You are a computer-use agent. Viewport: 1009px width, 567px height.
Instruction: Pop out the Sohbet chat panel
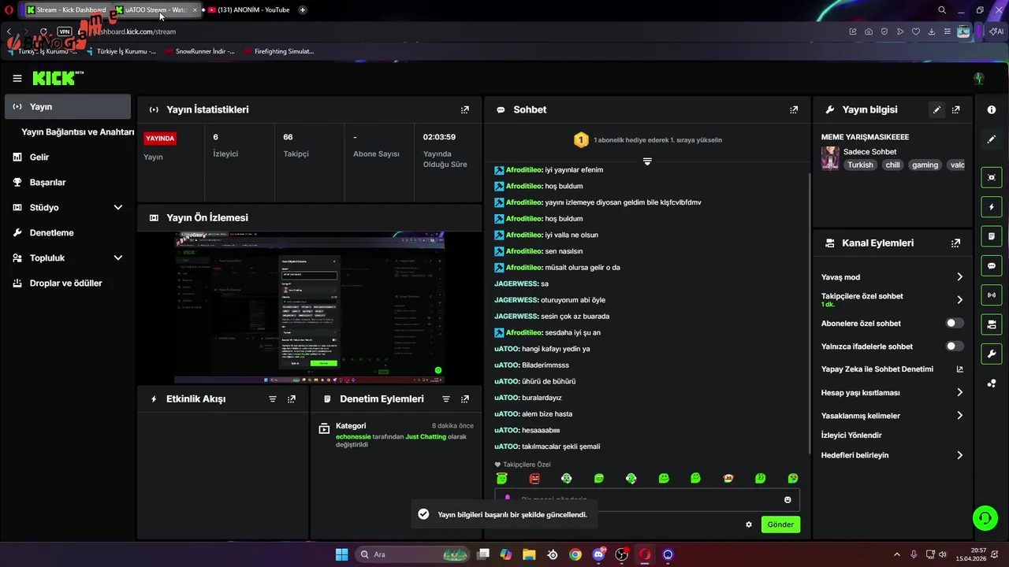pos(794,109)
